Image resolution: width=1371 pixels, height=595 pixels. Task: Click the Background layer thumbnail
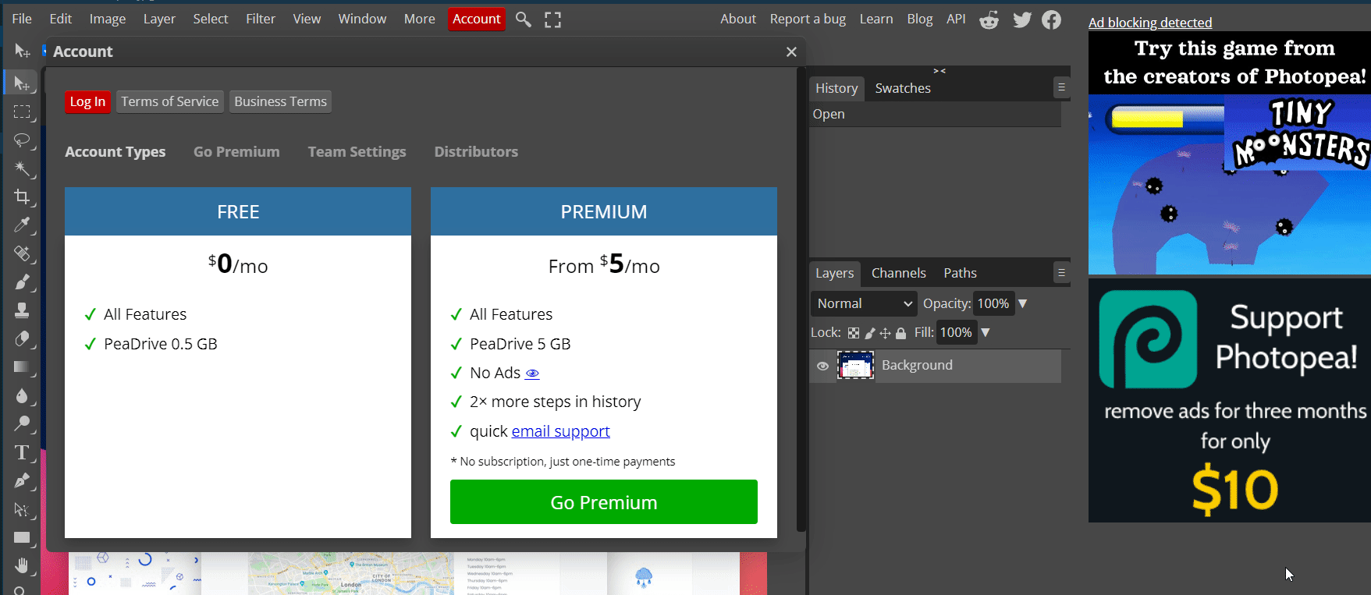coord(856,365)
